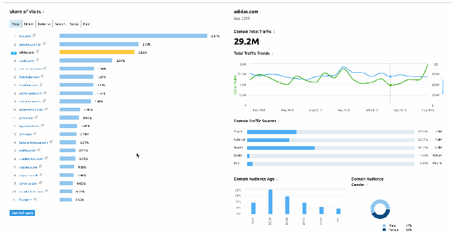Open external link icon for stockx.com
The height and width of the screenshot is (234, 452).
point(37,60)
